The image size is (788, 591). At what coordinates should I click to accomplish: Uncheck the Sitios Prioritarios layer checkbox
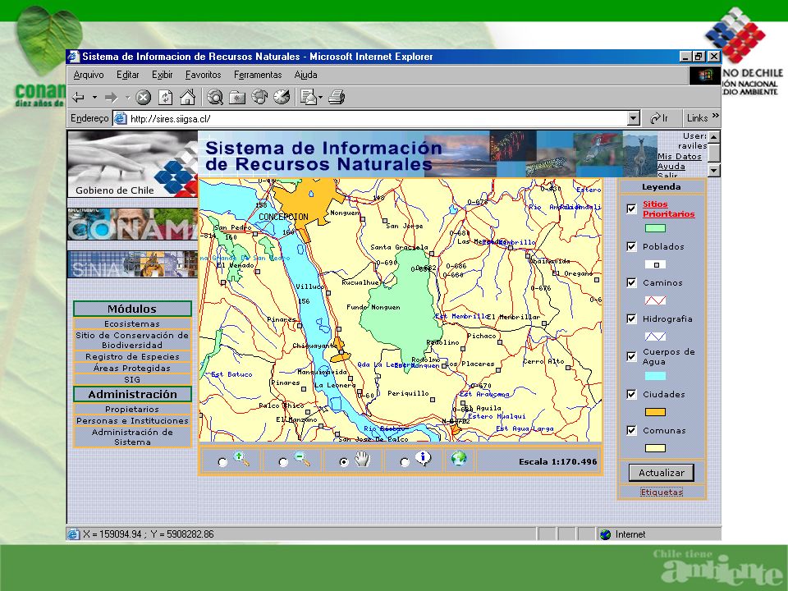pyautogui.click(x=632, y=208)
